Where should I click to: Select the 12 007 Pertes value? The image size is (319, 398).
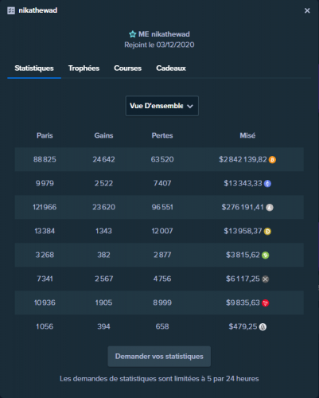[x=162, y=231]
